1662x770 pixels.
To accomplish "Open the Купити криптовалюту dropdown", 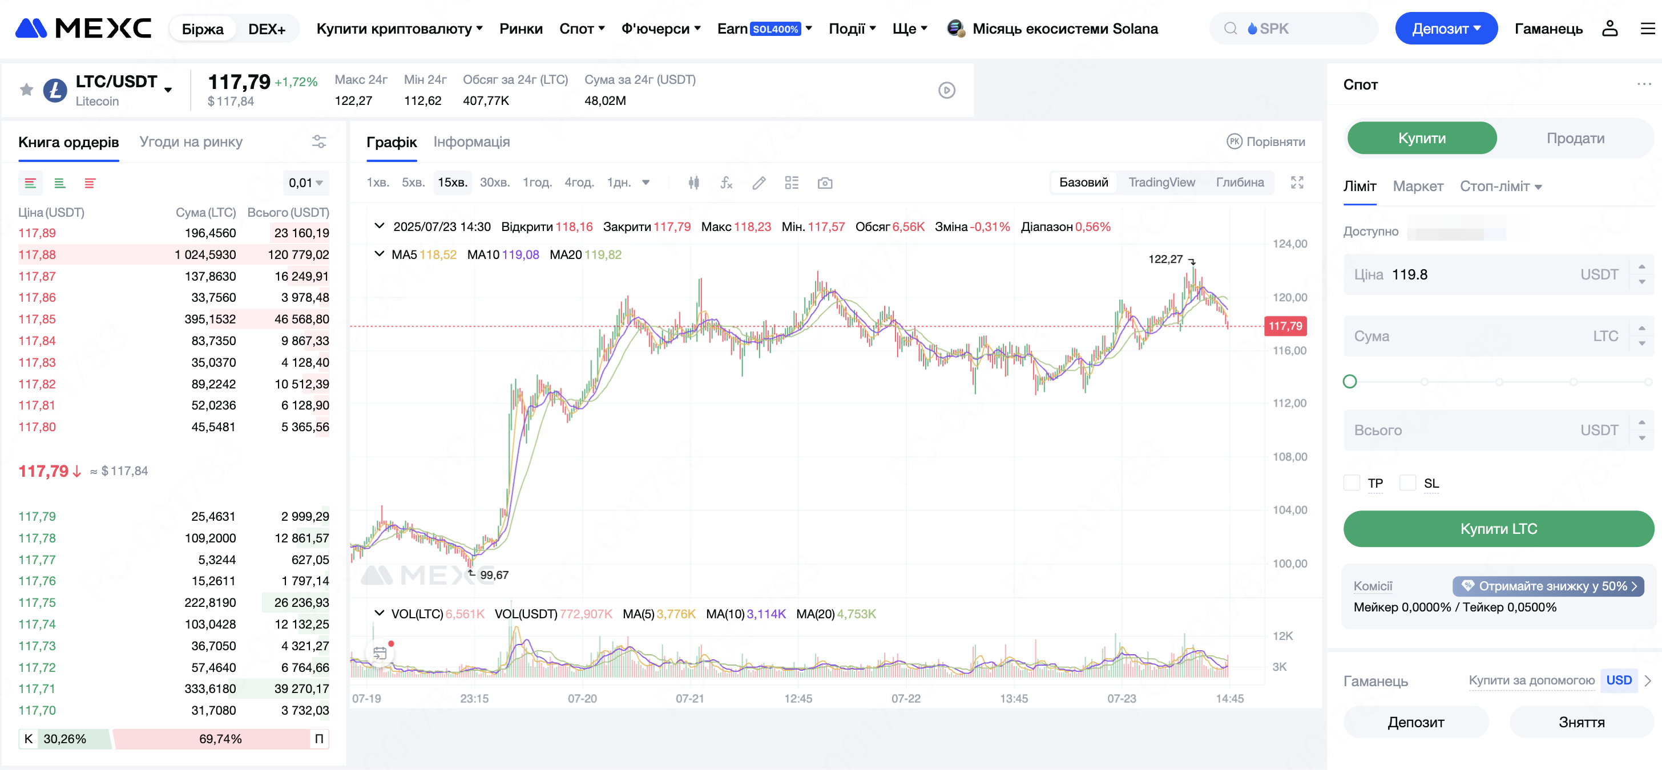I will click(400, 29).
